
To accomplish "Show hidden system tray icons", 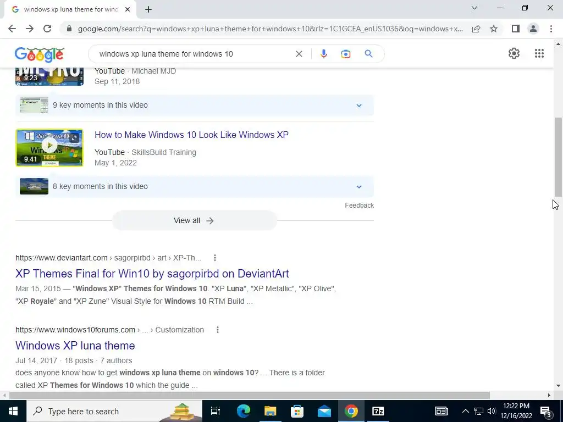I will coord(465,411).
